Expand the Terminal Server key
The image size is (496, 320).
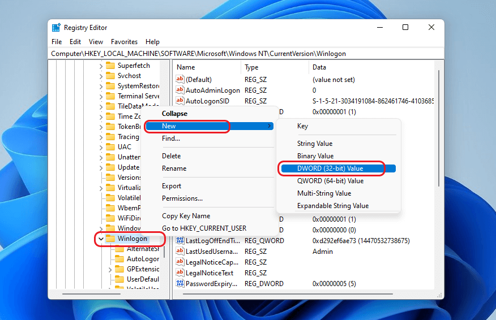[101, 96]
